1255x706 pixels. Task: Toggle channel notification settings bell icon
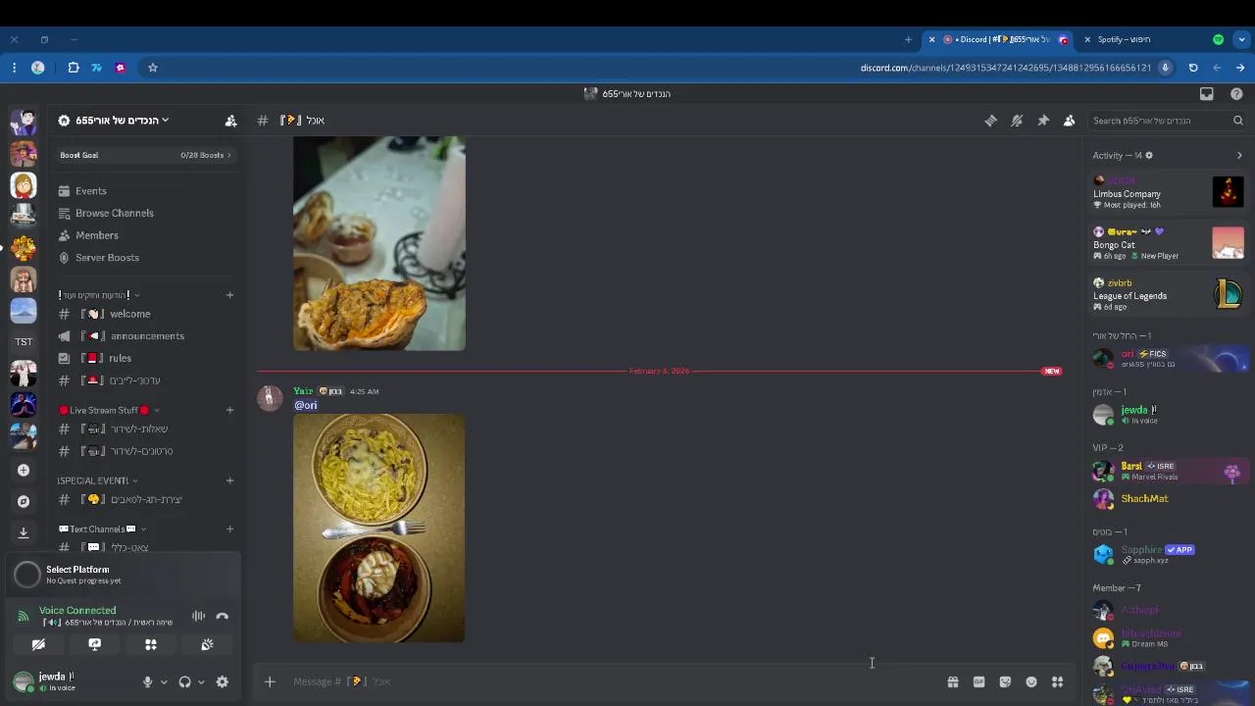1017,121
